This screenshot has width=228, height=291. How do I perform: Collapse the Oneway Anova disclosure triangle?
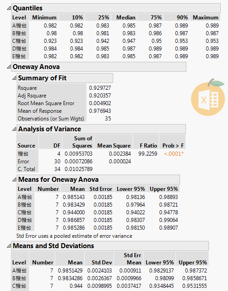click(9, 67)
